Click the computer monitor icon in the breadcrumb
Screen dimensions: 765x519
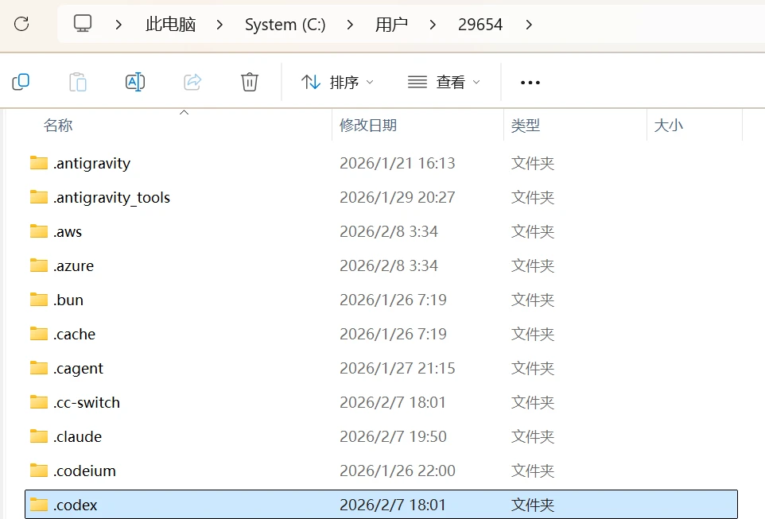pyautogui.click(x=83, y=24)
